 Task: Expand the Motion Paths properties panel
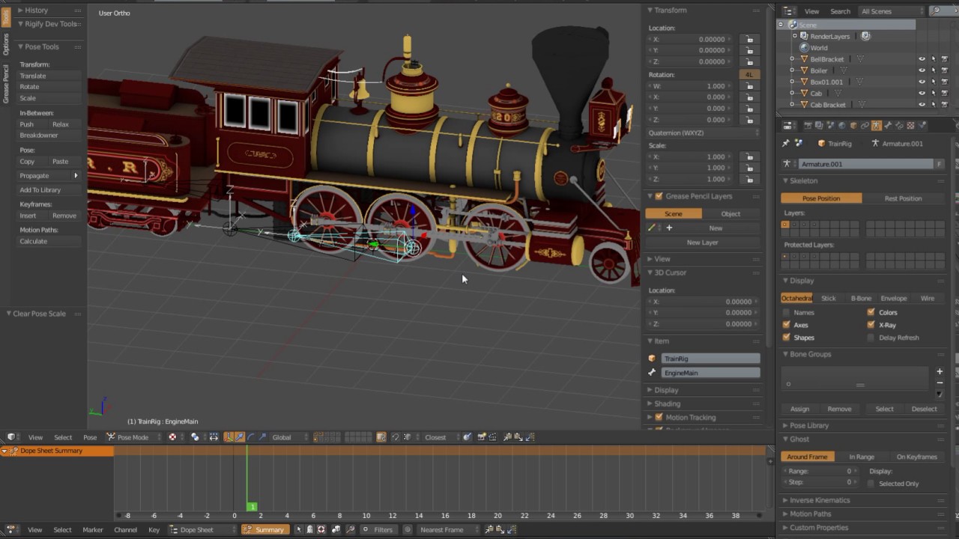pyautogui.click(x=810, y=514)
